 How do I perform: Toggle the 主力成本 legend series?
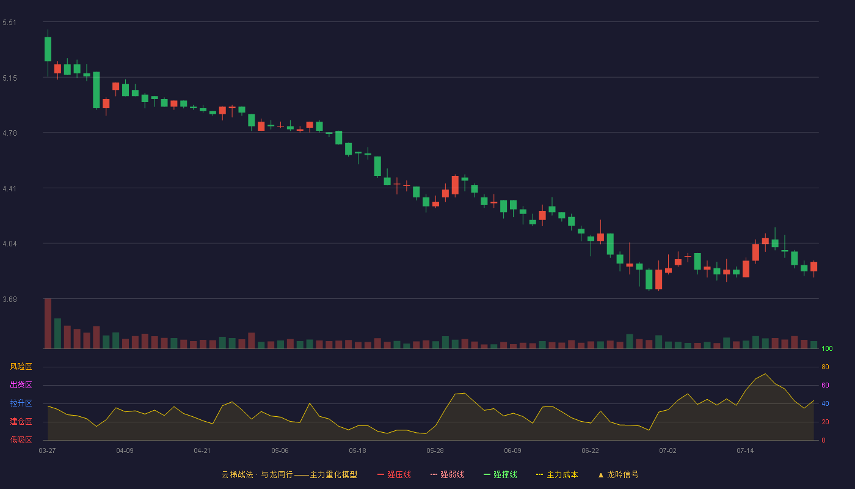[x=557, y=474]
